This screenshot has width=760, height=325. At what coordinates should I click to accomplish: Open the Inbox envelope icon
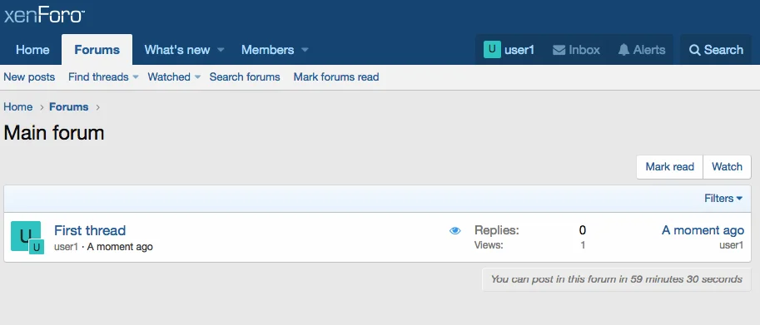point(559,50)
